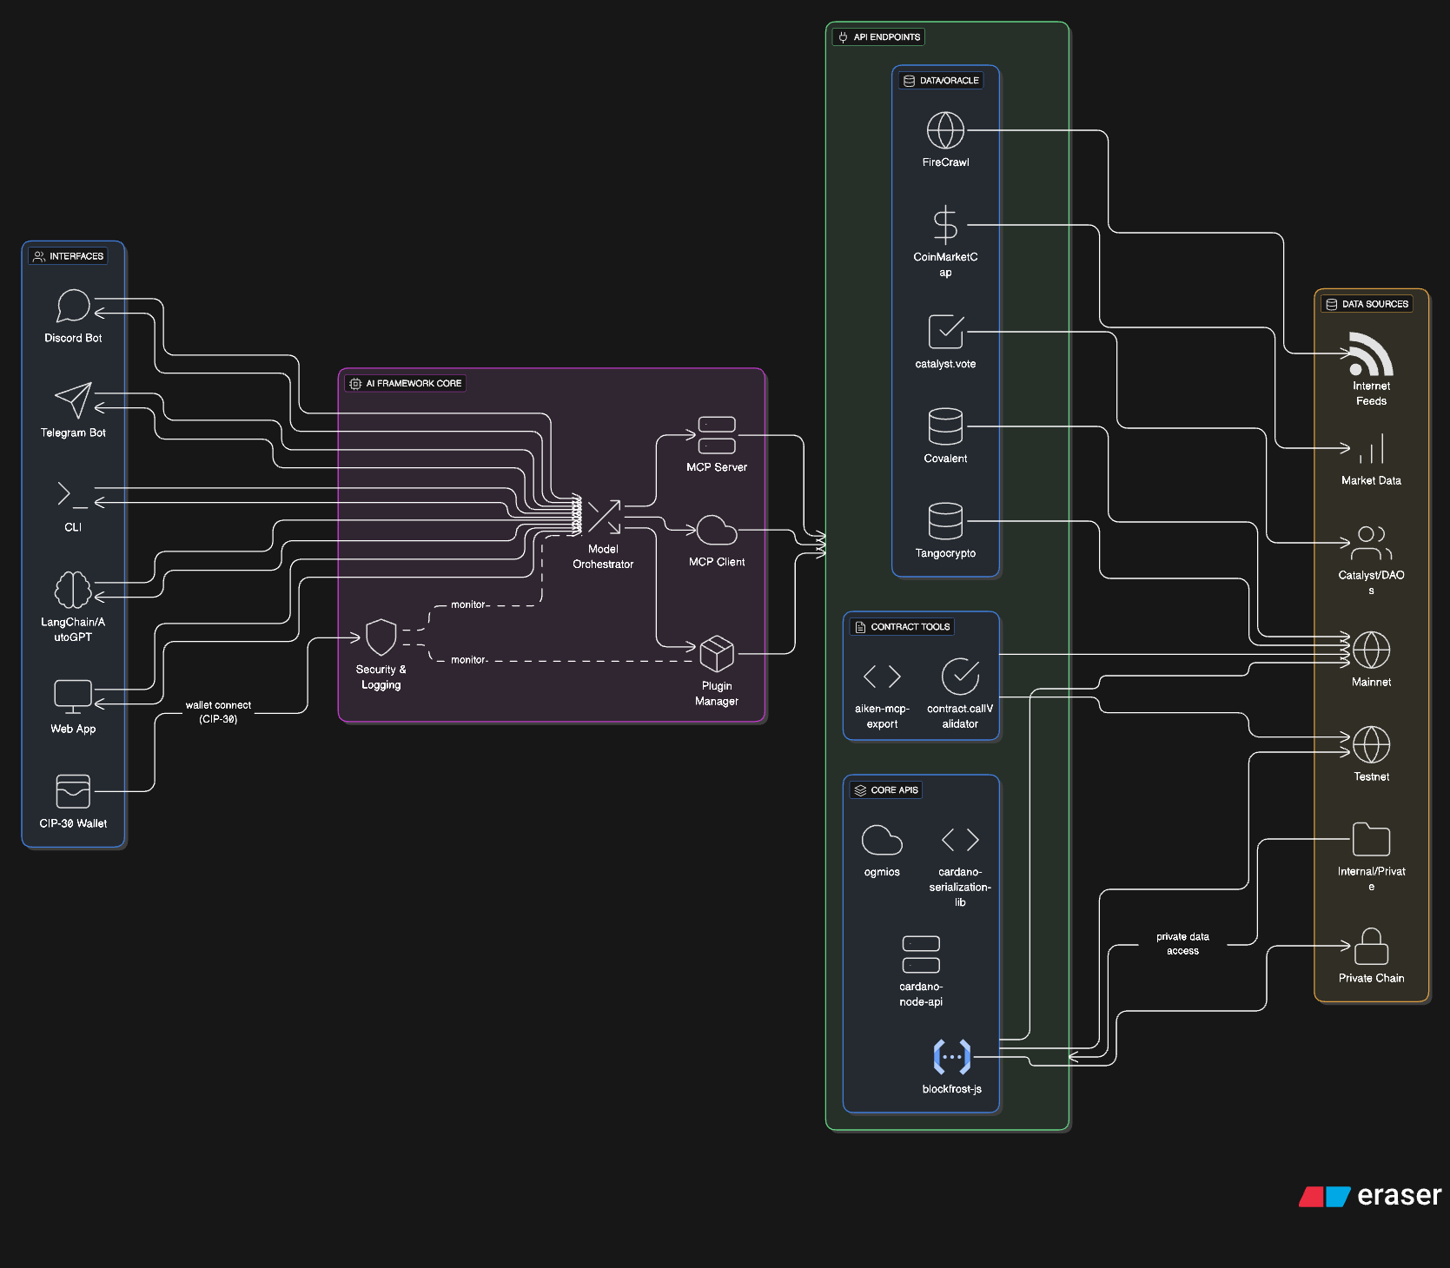
Task: Click the MCP Client cloud icon
Action: (717, 530)
